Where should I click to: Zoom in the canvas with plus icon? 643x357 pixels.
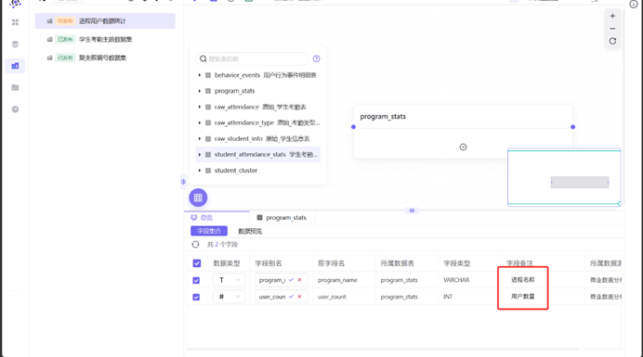click(x=612, y=16)
